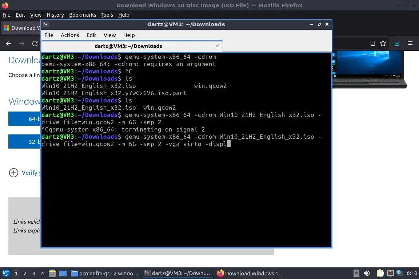
Task: Open Firefox hamburger application menu
Action: point(410,43)
